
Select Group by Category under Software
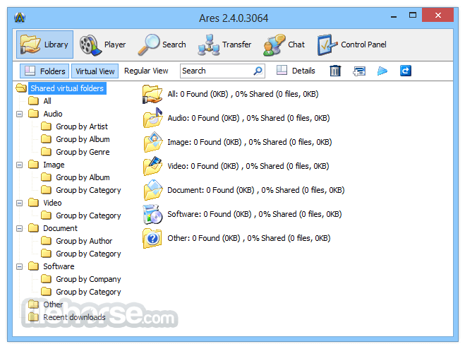(x=88, y=292)
